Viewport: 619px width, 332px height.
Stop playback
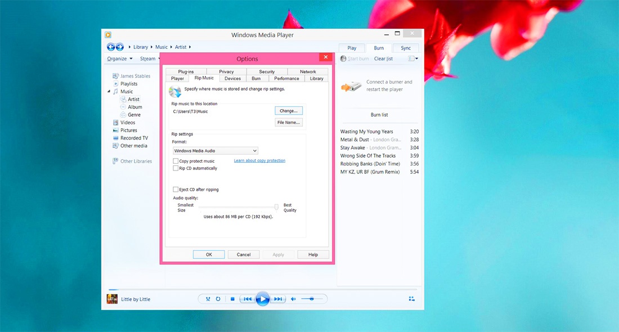click(232, 299)
